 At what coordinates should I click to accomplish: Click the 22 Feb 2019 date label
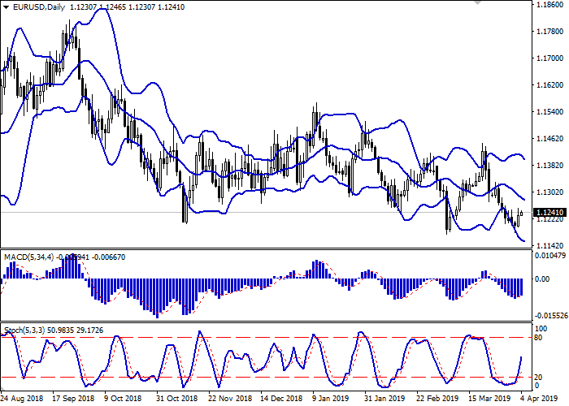click(437, 399)
